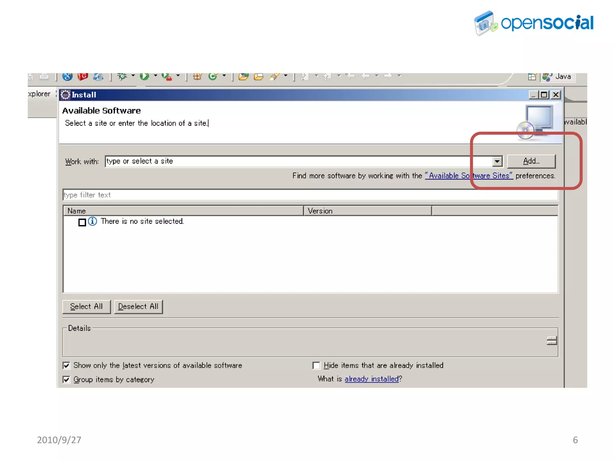This screenshot has width=615, height=461.
Task: Enable Hide items that are already installed
Action: [x=316, y=365]
